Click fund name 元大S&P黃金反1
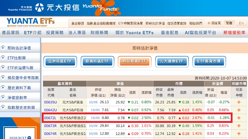The width and height of the screenshot is (248, 139). tap(73, 134)
